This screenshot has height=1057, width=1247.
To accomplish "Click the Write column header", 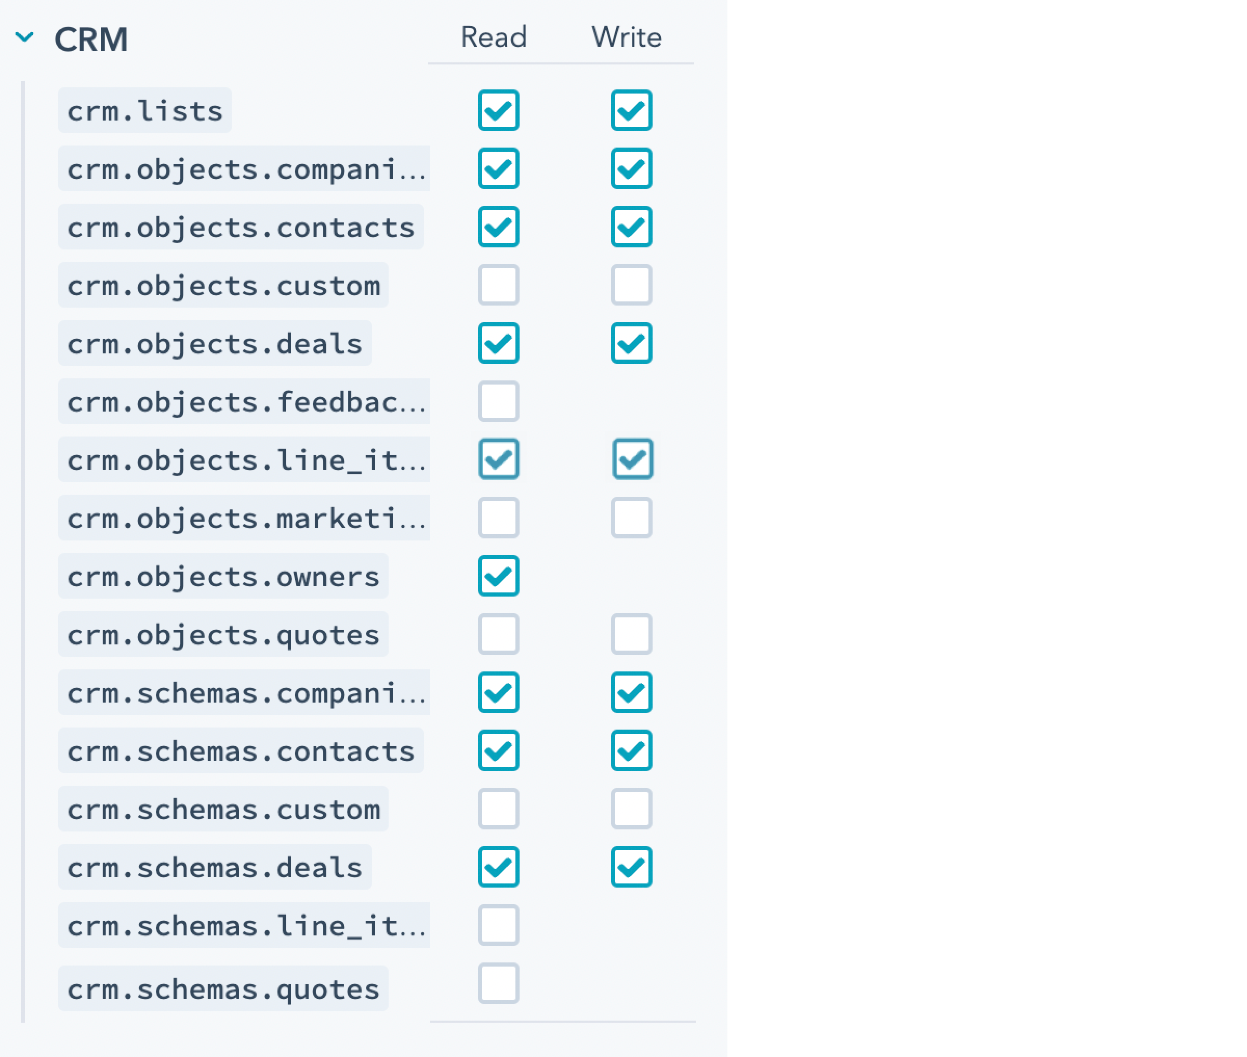I will tap(627, 37).
